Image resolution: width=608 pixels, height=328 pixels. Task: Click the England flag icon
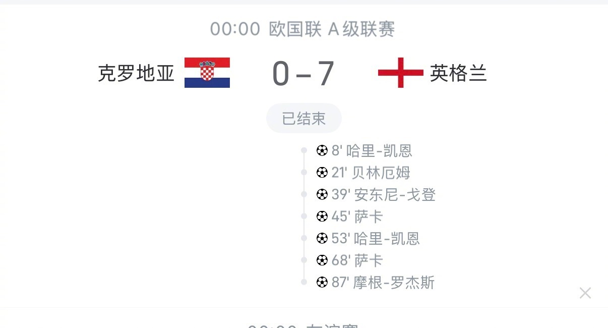tap(401, 73)
